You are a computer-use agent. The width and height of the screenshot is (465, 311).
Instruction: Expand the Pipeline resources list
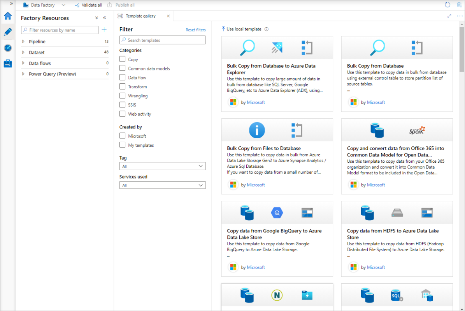coord(23,42)
